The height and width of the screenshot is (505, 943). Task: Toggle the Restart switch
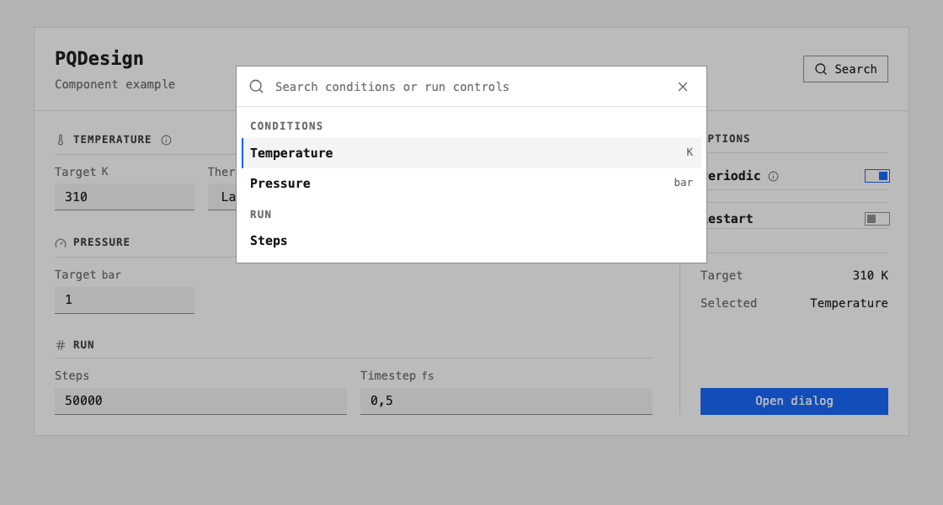pyautogui.click(x=876, y=219)
